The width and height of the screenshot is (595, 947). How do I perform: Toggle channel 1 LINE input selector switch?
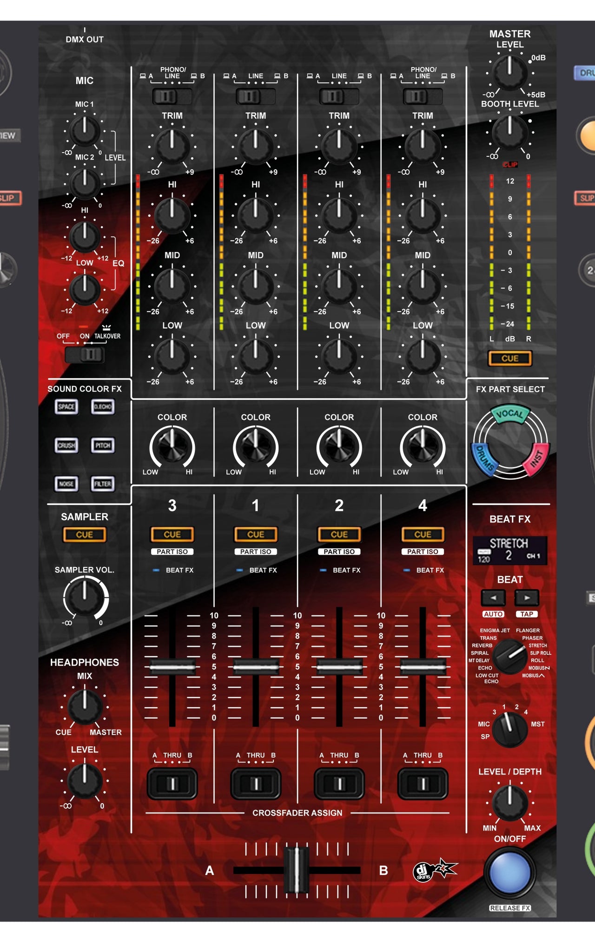[x=256, y=96]
